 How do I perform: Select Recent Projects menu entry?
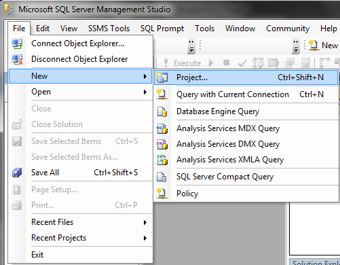[81, 238]
